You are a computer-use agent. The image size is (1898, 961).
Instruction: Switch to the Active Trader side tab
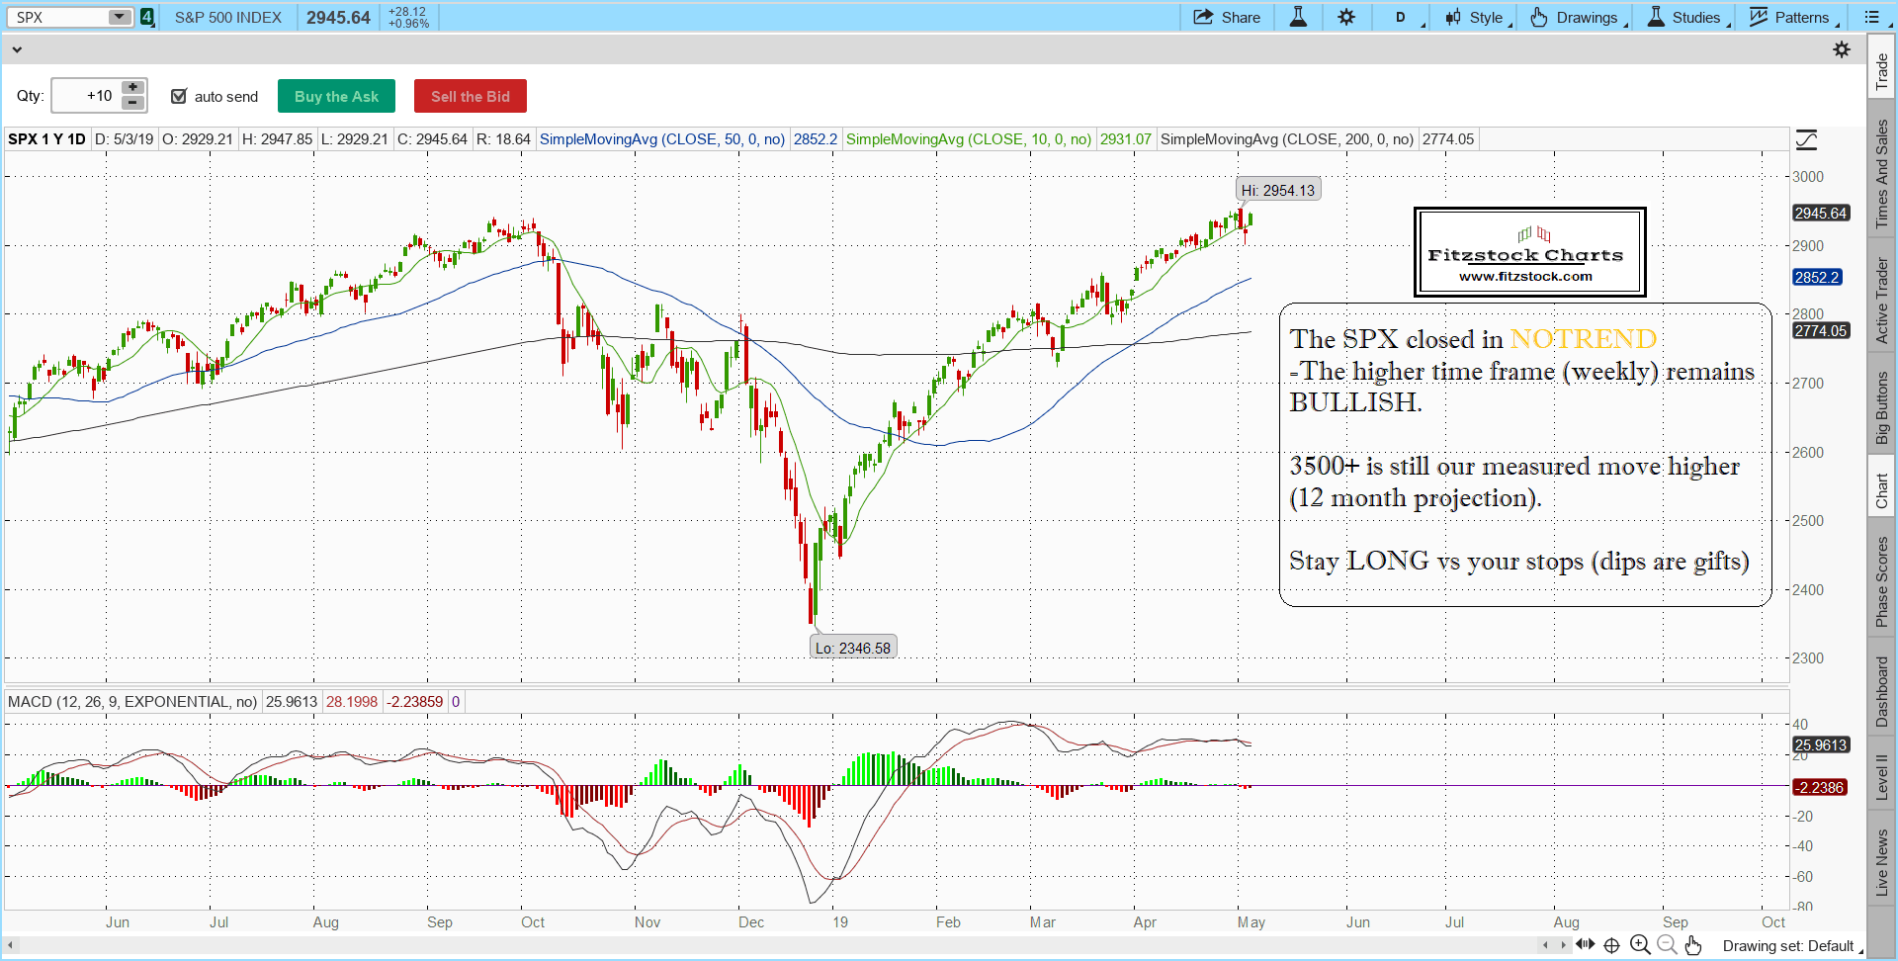point(1882,301)
